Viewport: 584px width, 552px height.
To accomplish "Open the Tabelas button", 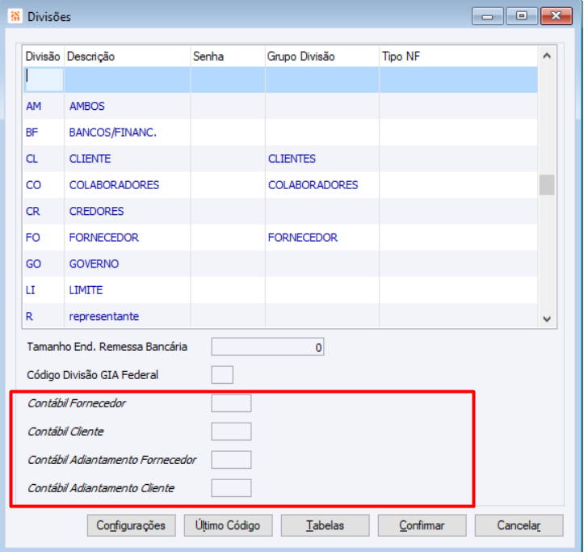I will click(x=326, y=525).
